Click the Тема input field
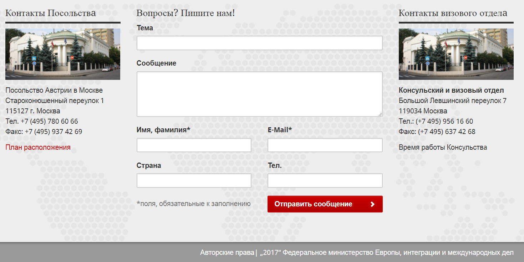Image resolution: width=524 pixels, height=262 pixels. pos(259,43)
